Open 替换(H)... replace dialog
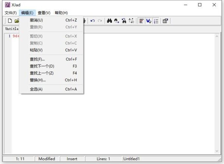The width and height of the screenshot is (224, 164). point(52,80)
